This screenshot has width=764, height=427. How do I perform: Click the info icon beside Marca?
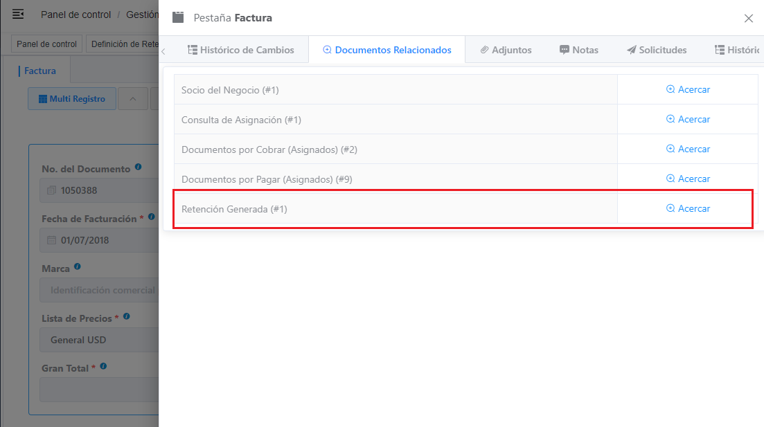pyautogui.click(x=78, y=267)
